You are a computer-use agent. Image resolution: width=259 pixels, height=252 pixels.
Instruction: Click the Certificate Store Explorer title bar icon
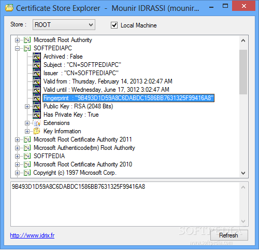click(x=9, y=8)
